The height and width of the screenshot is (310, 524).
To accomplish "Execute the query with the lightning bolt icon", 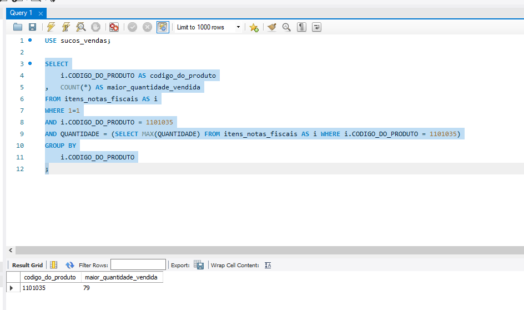I will point(51,27).
